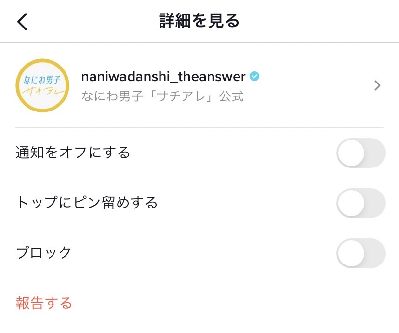Tap the ブロック label text

(44, 252)
